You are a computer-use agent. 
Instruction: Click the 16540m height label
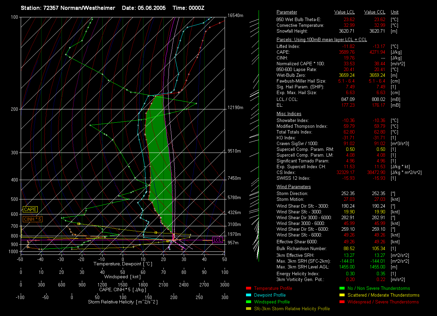[x=235, y=16]
